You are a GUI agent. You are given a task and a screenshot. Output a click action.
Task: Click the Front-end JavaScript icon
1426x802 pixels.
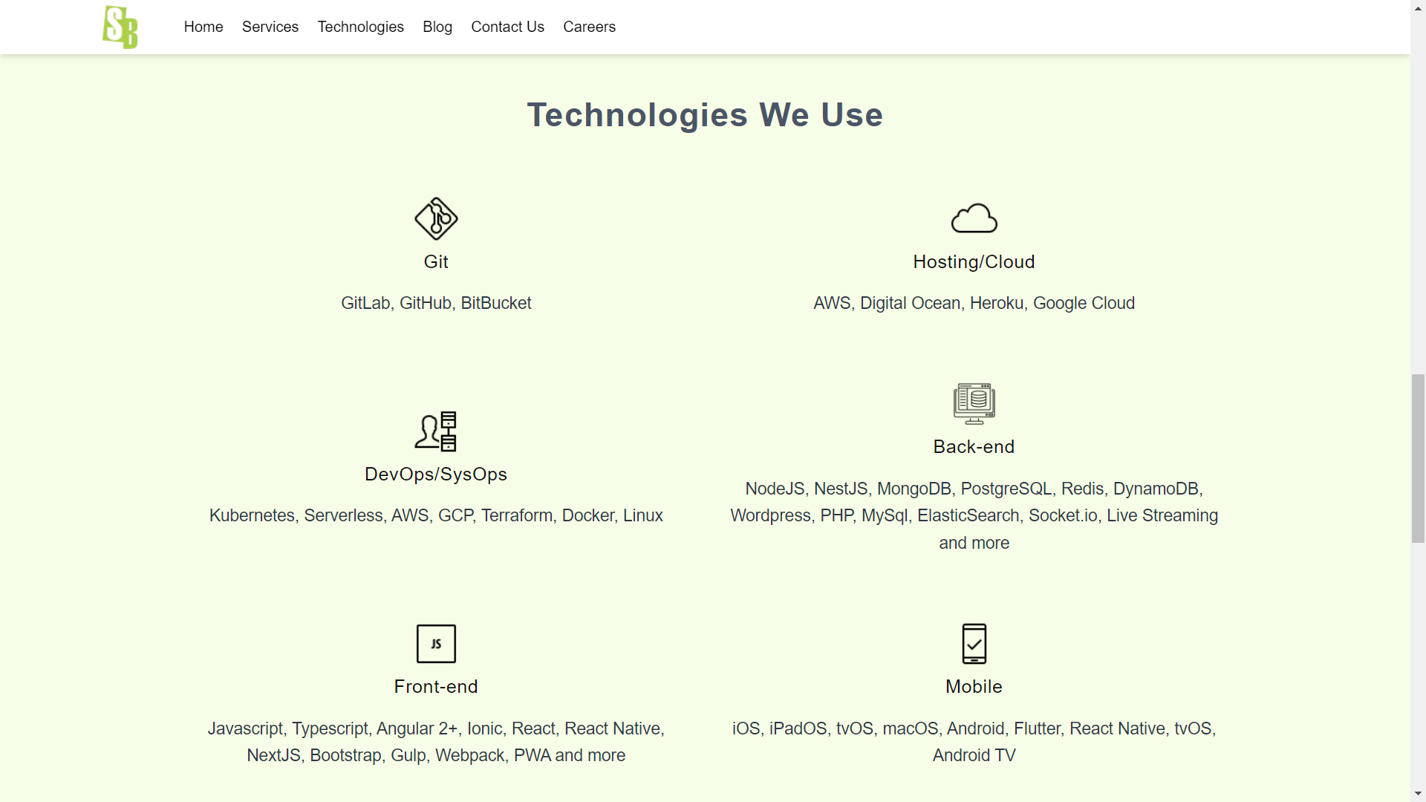436,643
